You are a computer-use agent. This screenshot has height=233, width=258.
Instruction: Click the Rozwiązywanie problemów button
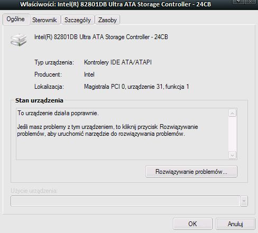pos(191,172)
